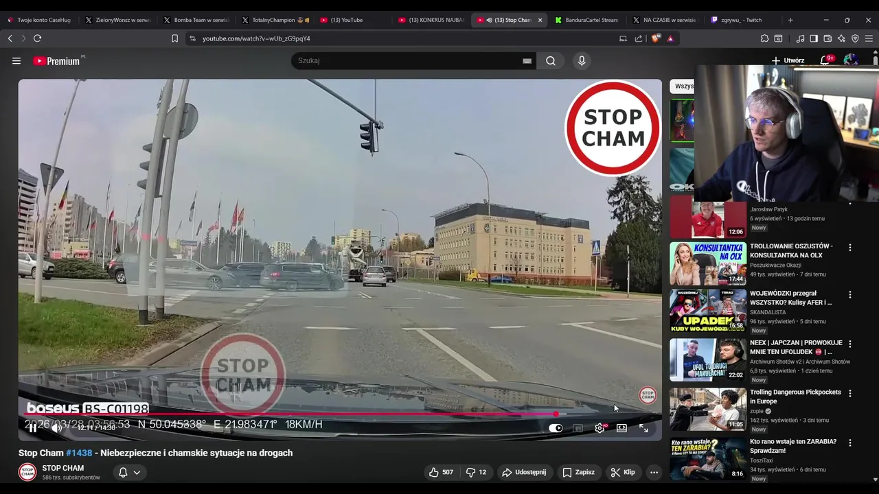Switch to ZielonyWonsz tab

click(117, 20)
